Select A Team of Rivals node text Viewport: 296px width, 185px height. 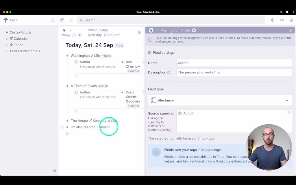click(x=84, y=86)
